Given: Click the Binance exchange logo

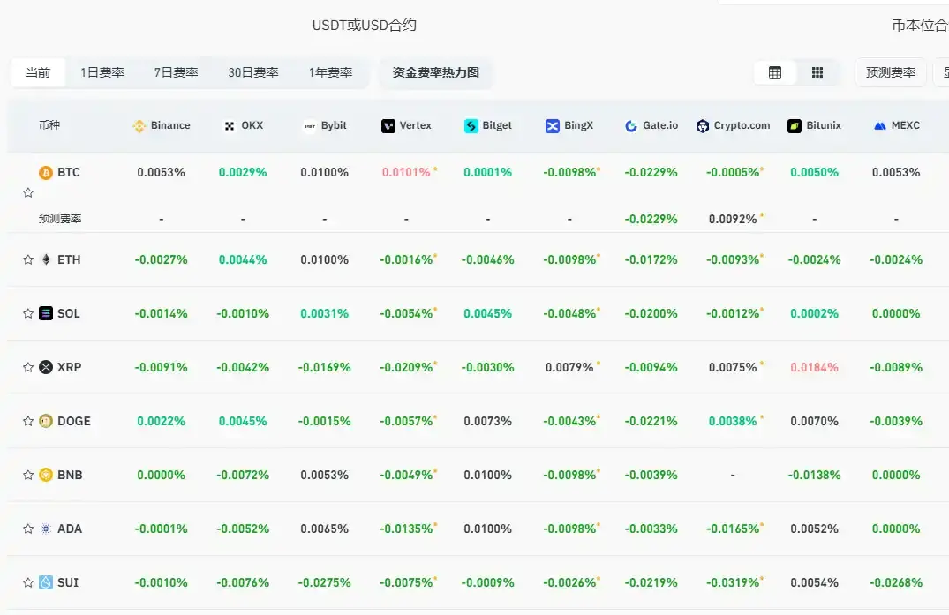Looking at the screenshot, I should [x=138, y=125].
